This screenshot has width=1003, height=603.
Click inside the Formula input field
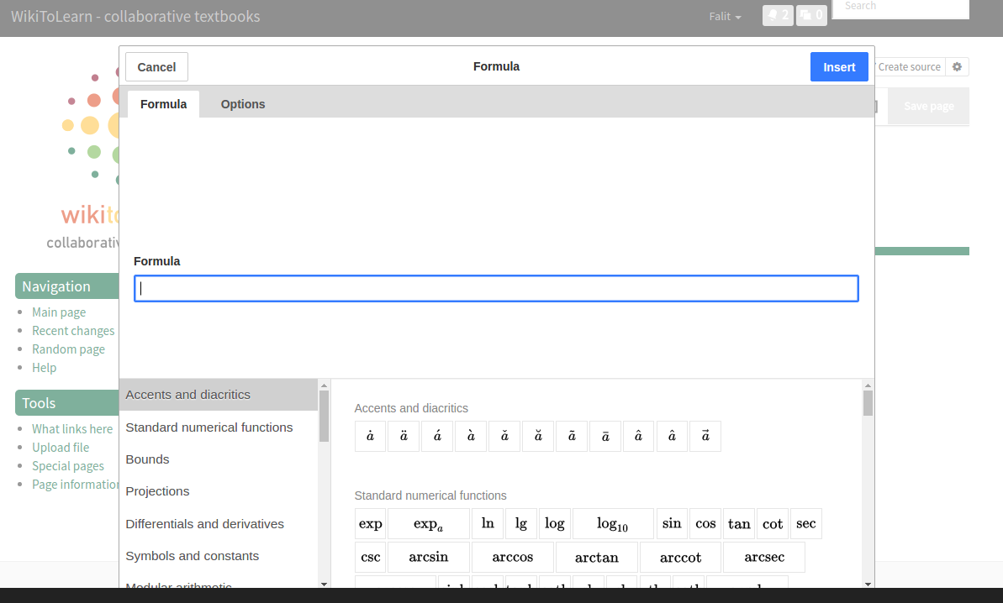coord(496,289)
